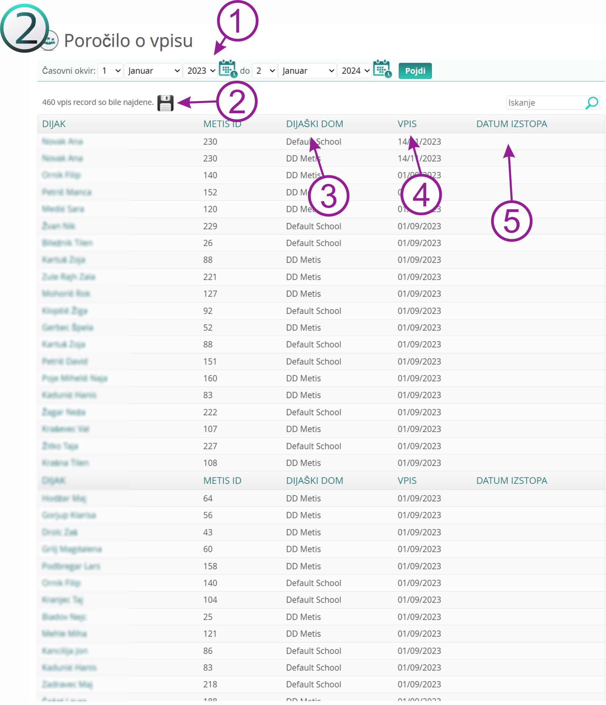This screenshot has height=705, width=606.
Task: Expand the start year dropdown 2023
Action: click(x=200, y=71)
